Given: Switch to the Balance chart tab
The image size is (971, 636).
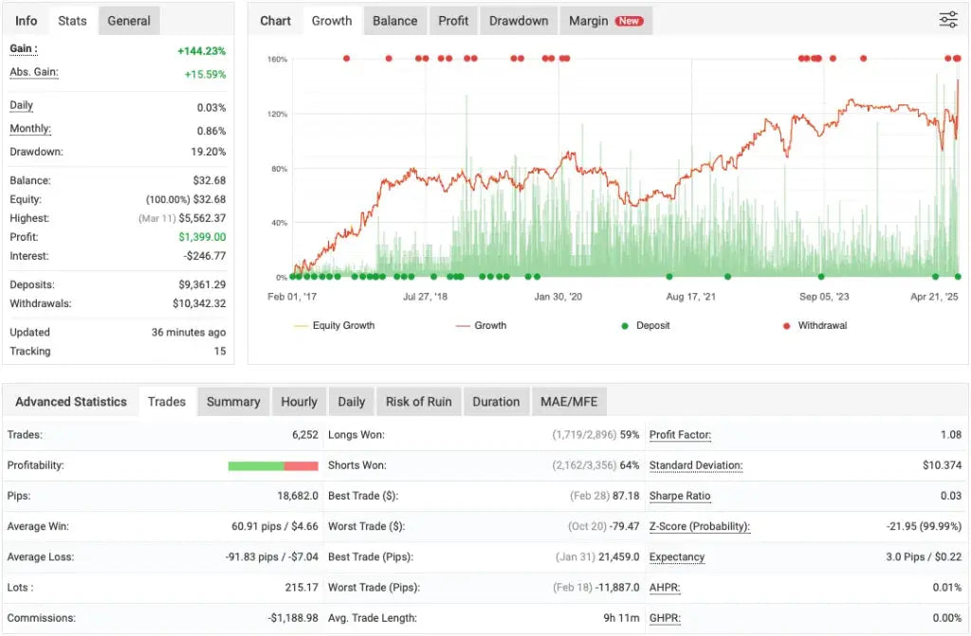Looking at the screenshot, I should pos(394,20).
